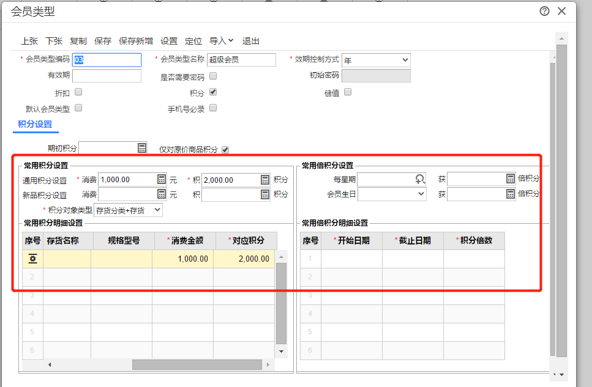Viewport: 592px width, 387px height.
Task: Click 复制 in the toolbar
Action: click(78, 41)
